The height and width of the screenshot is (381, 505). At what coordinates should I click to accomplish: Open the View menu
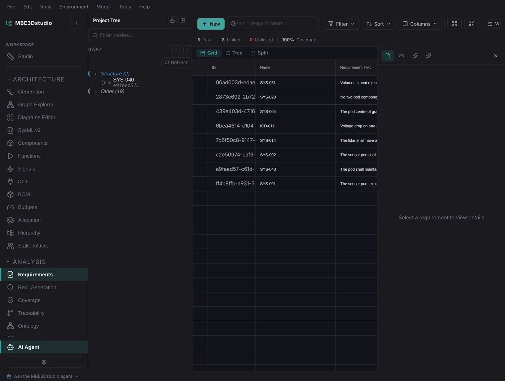45,6
